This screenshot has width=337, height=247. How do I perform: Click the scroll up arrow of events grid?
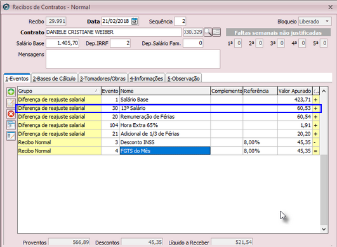324,91
